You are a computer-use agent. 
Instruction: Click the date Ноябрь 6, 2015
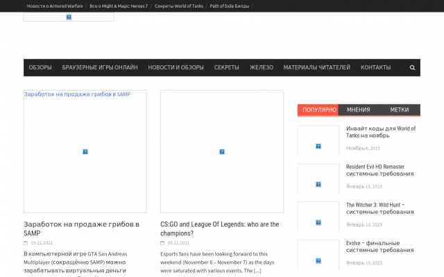click(363, 148)
